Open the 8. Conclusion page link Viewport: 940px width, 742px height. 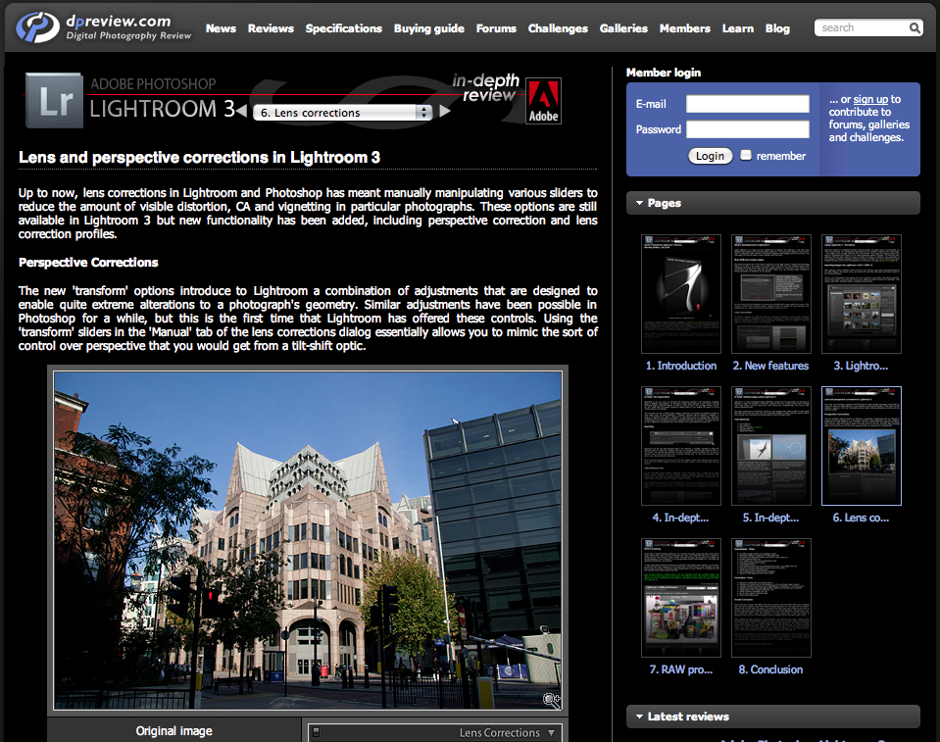771,669
